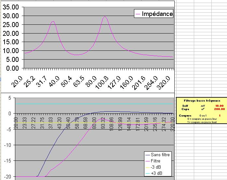Click the magenta line sample beside Filtre
Screen dimensions: 227x180
[x=148, y=161]
